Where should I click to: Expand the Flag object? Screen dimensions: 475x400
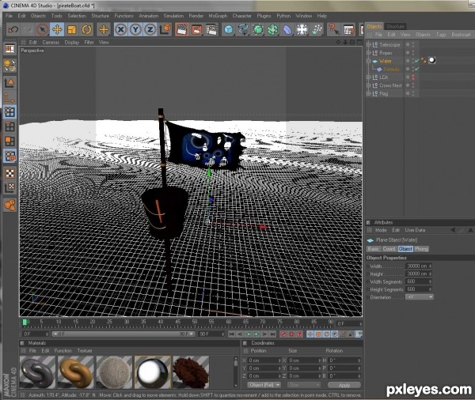[369, 94]
